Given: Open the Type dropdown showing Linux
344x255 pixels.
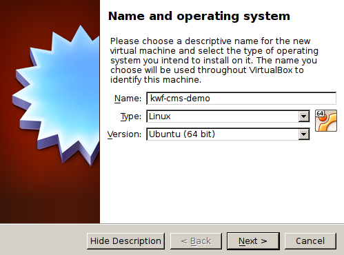Looking at the screenshot, I should pyautogui.click(x=228, y=116).
